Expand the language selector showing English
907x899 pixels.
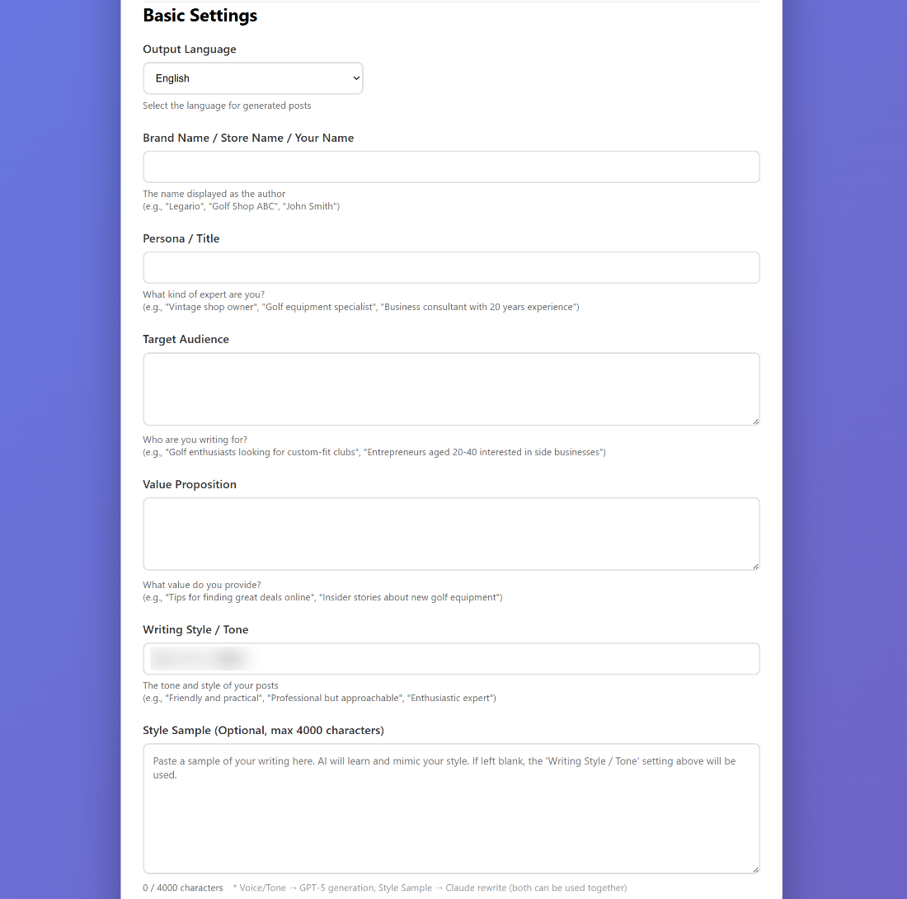click(x=252, y=78)
